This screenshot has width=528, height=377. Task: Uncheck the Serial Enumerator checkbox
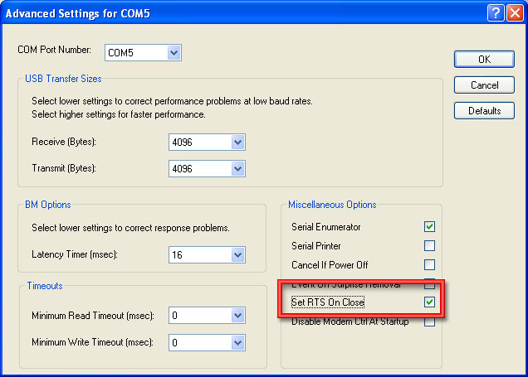click(x=429, y=226)
